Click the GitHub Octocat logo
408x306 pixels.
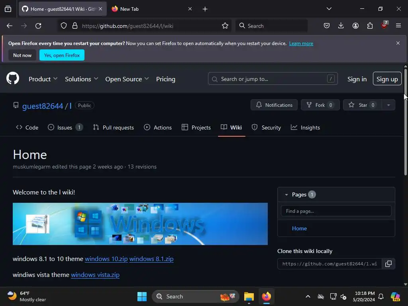[x=13, y=78]
